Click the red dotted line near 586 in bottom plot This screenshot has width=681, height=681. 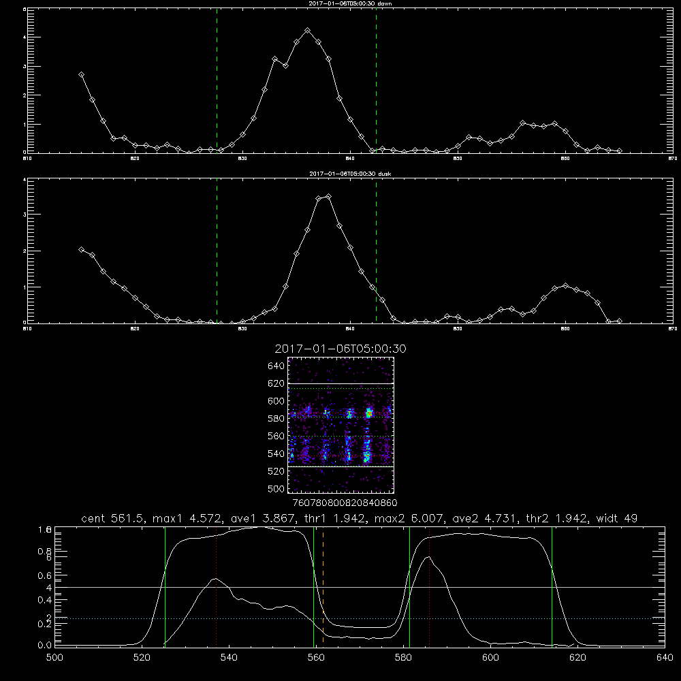(430, 587)
